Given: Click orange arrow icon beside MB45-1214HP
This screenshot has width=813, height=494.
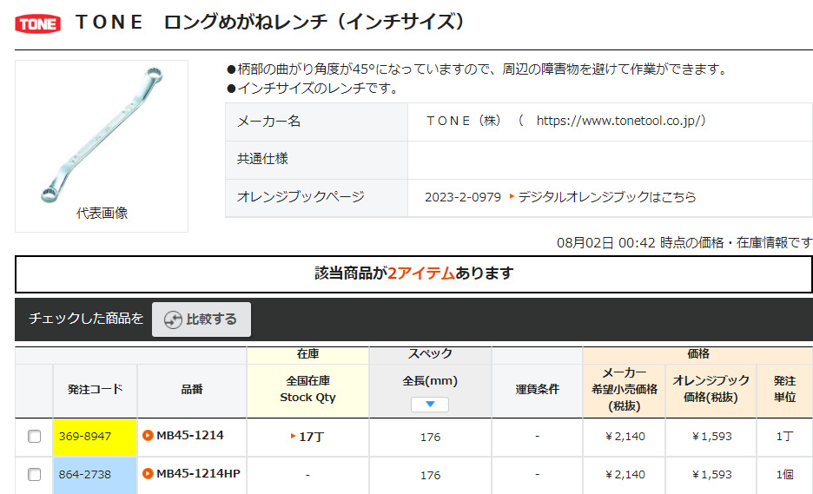Looking at the screenshot, I should pyautogui.click(x=148, y=473).
